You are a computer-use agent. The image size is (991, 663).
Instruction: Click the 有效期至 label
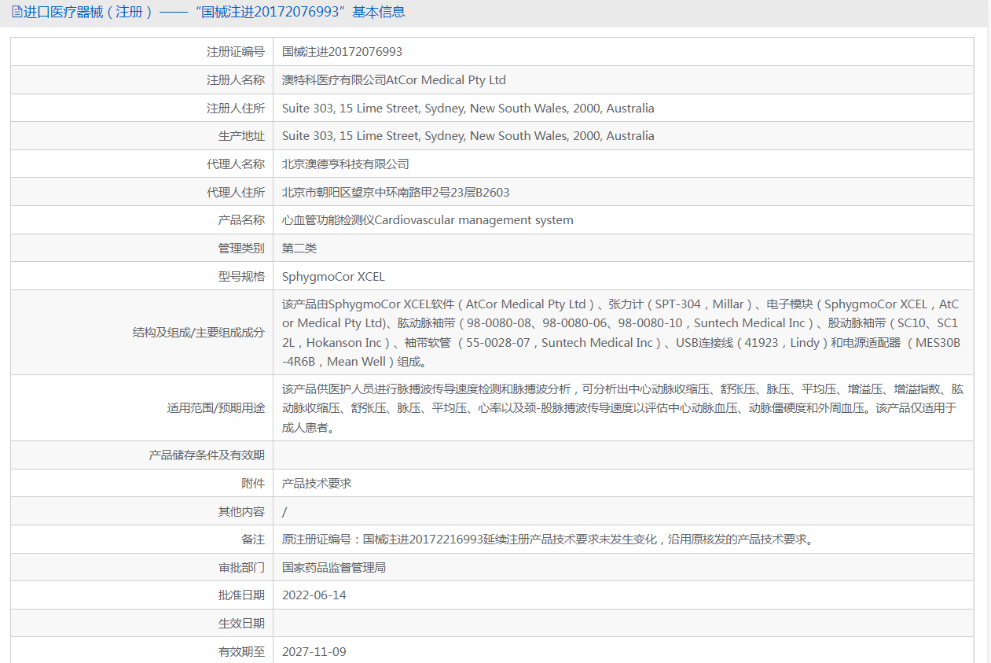coord(242,651)
